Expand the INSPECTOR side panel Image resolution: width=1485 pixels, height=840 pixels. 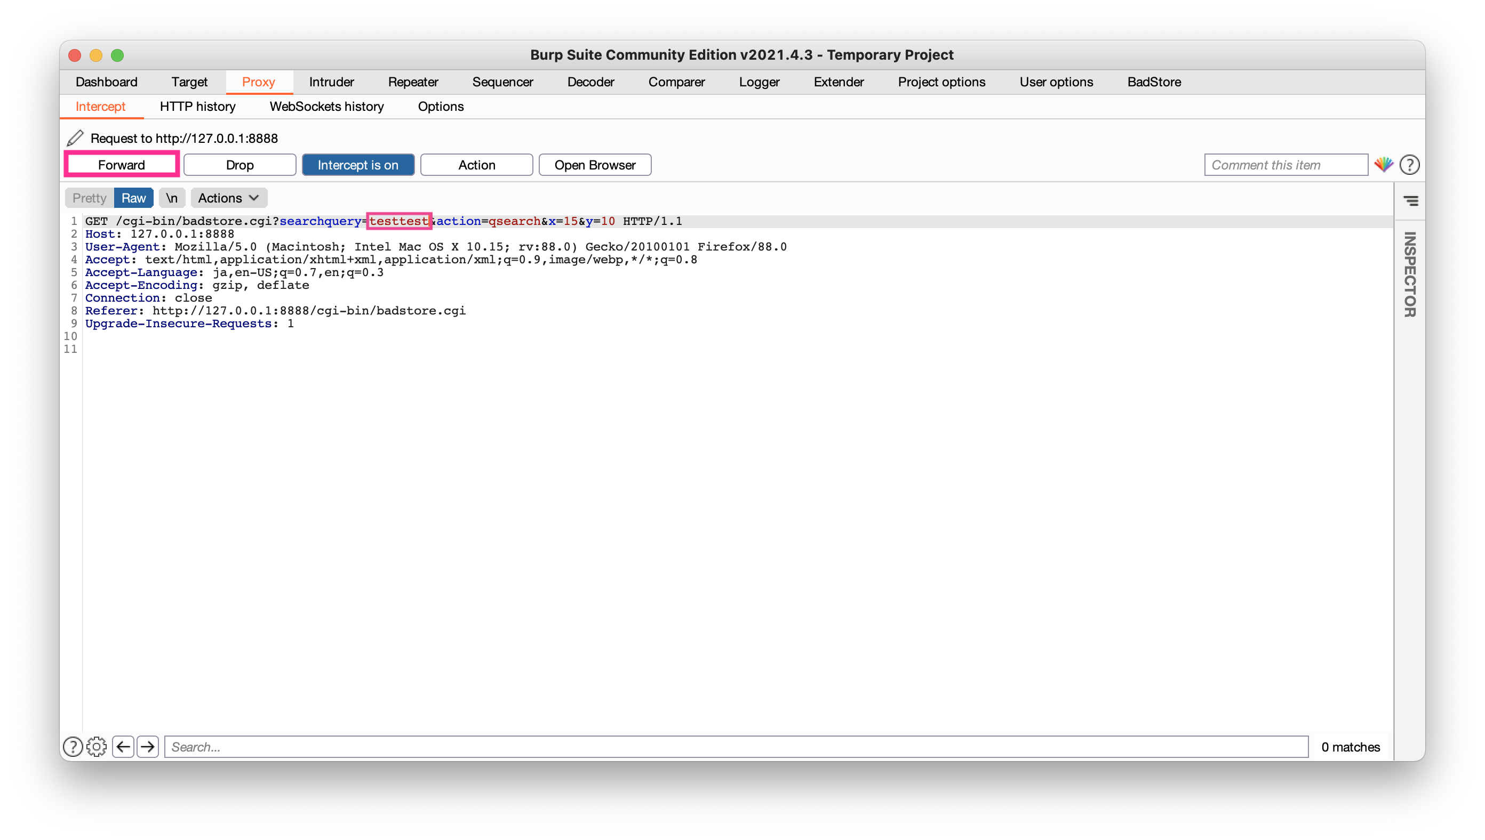pyautogui.click(x=1409, y=274)
